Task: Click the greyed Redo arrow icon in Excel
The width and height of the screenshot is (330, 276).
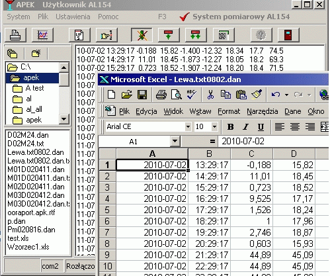Action: click(298, 95)
